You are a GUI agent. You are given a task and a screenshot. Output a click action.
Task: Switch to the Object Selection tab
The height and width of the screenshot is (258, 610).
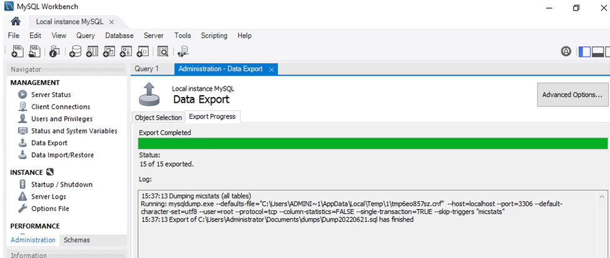pos(158,118)
